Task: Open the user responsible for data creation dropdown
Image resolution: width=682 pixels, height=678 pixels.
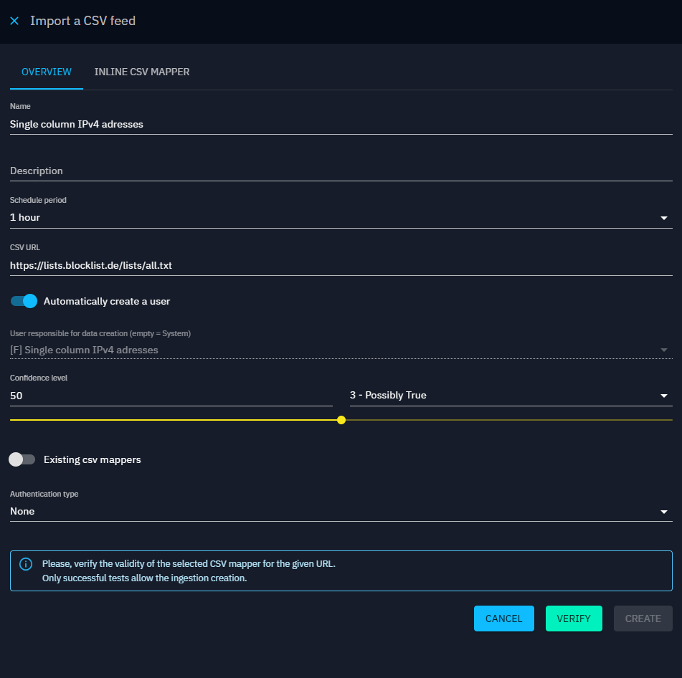Action: tap(341, 350)
